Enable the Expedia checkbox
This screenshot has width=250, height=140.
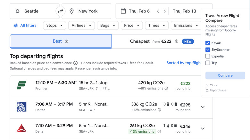[208, 56]
